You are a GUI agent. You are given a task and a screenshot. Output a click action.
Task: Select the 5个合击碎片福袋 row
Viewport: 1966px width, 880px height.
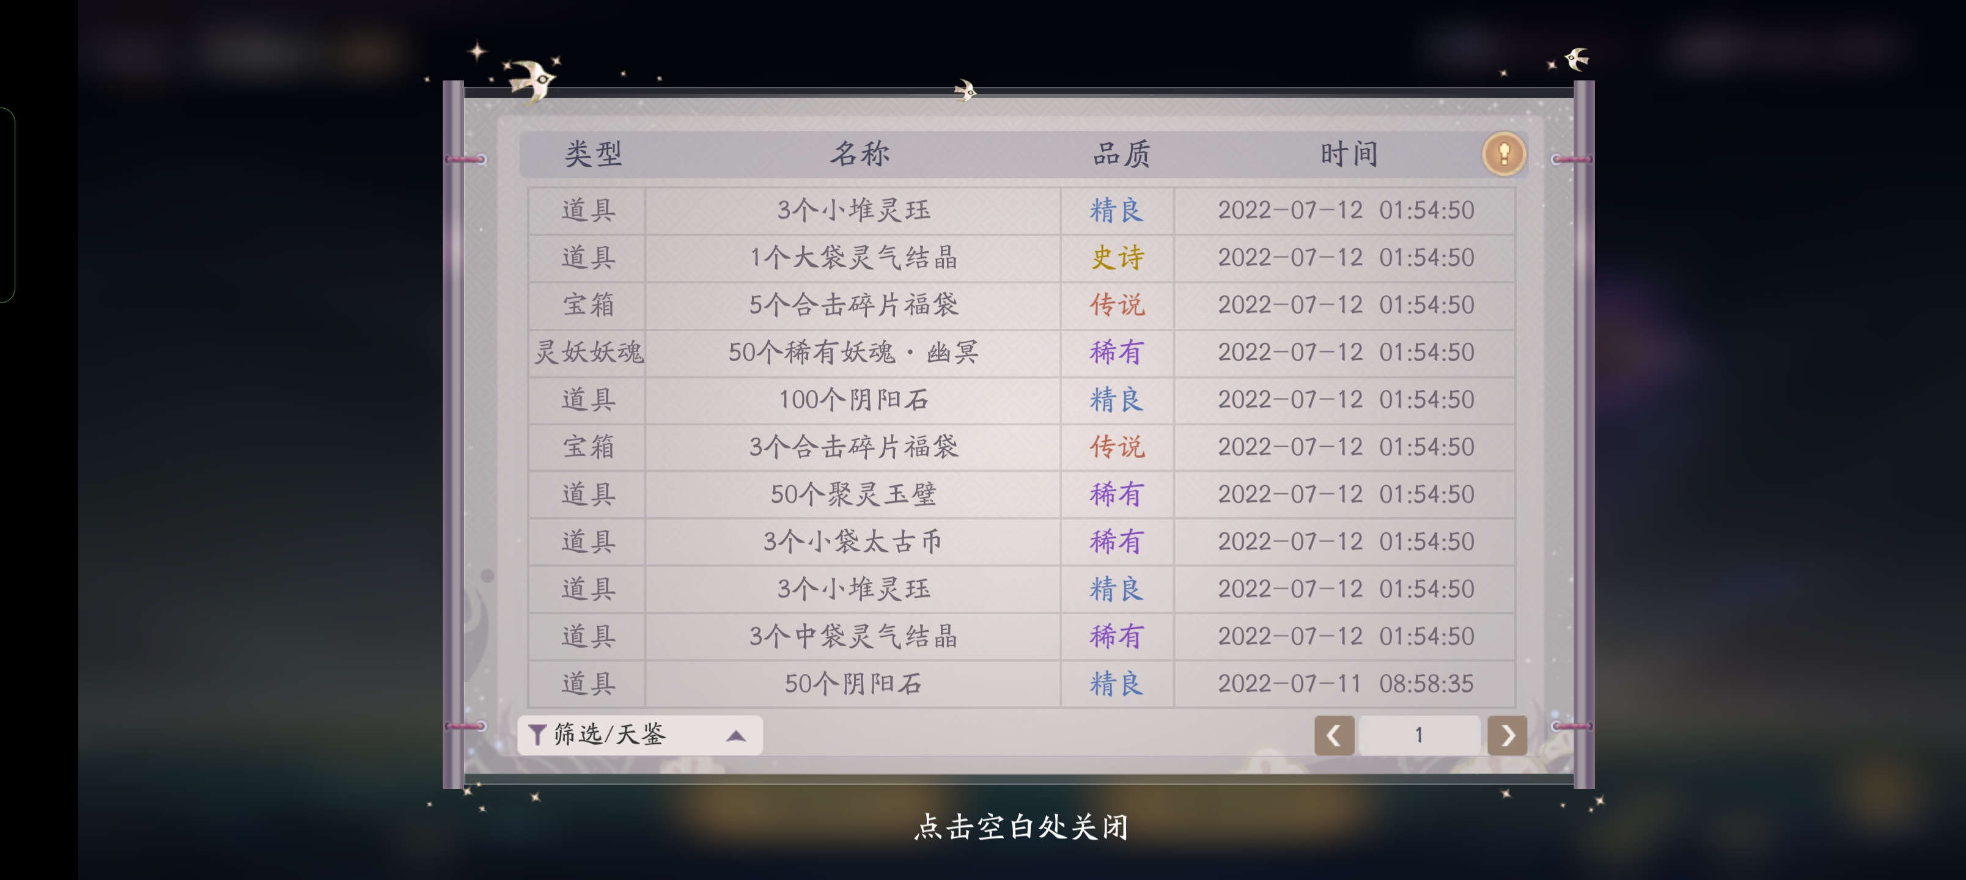click(1021, 306)
